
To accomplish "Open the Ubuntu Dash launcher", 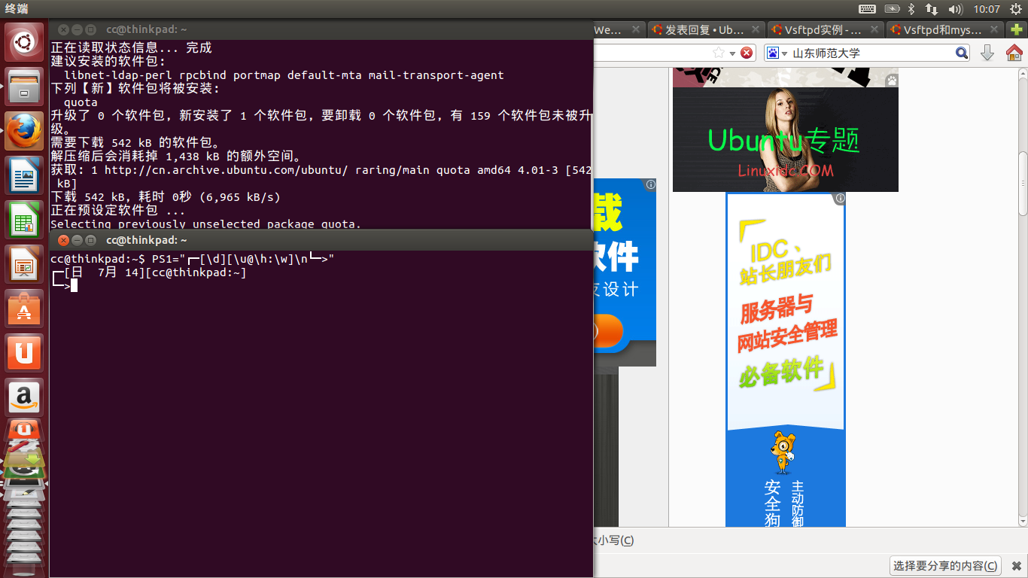I will (25, 42).
